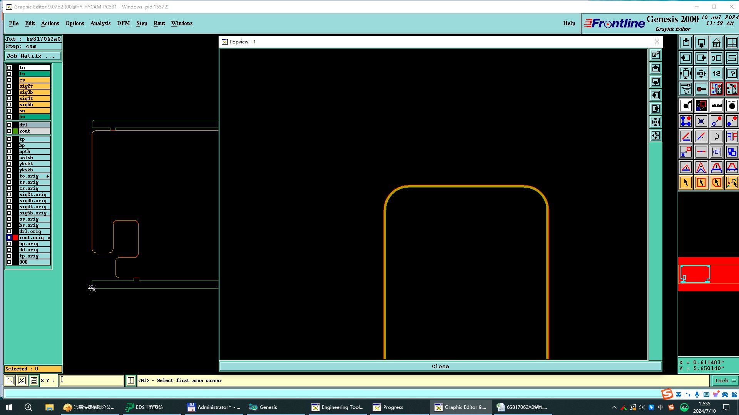Click the red rout.orig color swatch

tap(15, 237)
